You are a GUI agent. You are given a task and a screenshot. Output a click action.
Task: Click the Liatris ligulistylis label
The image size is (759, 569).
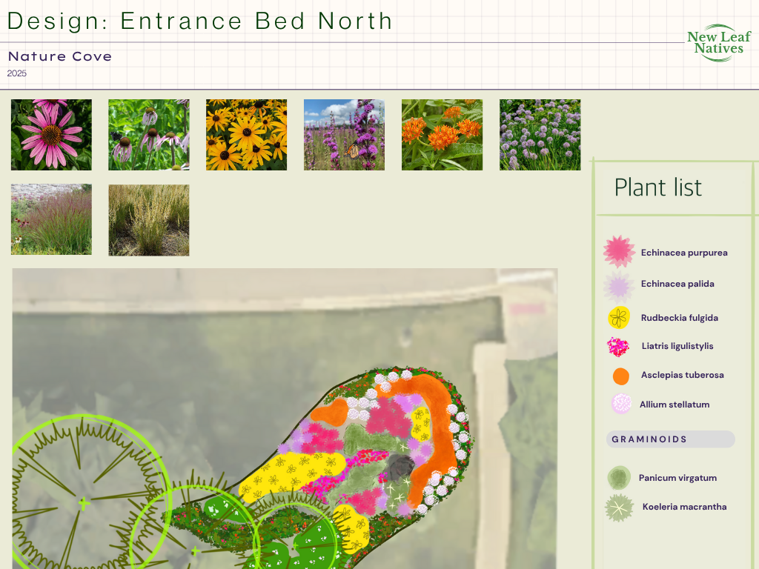coord(677,347)
